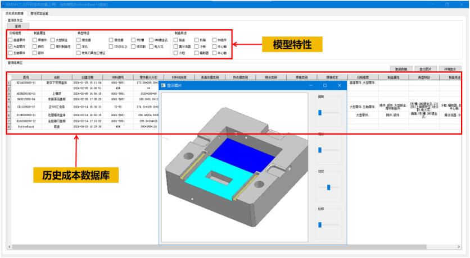Open the 历史成本数据 tab
470x258 pixels.
click(x=15, y=12)
